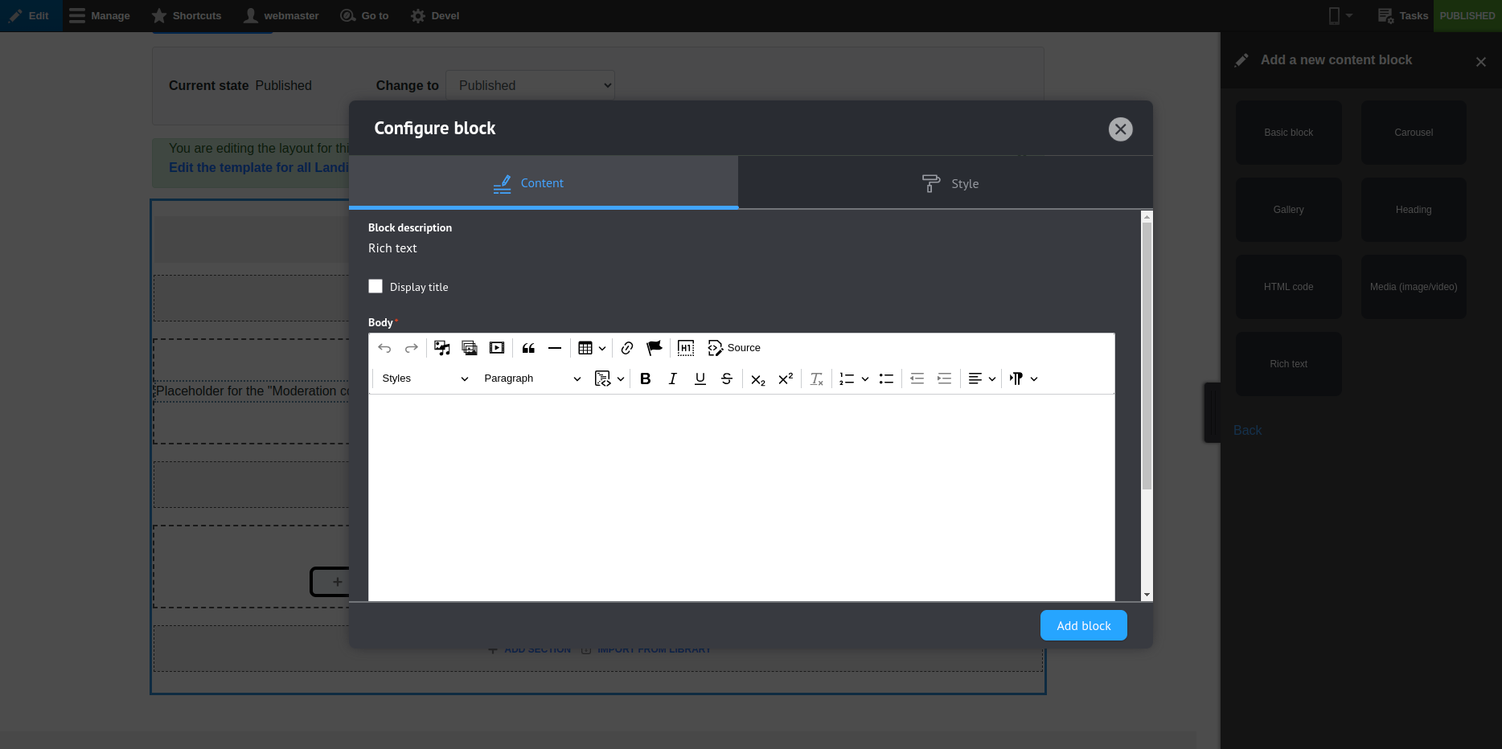Undo the last edit in Body editor
Screen dimensions: 1502x749
384,348
